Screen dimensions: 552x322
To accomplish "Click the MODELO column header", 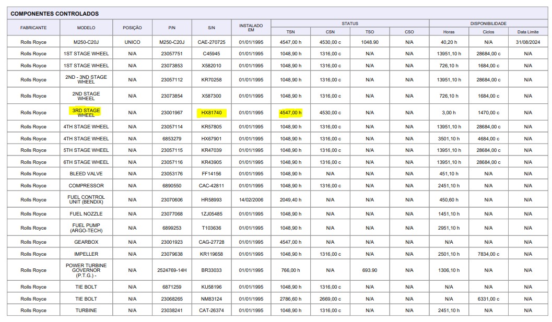I will (x=86, y=28).
